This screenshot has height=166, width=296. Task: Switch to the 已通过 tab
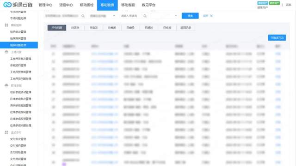coord(149,28)
